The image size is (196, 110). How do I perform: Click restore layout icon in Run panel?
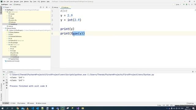click(x=4, y=80)
